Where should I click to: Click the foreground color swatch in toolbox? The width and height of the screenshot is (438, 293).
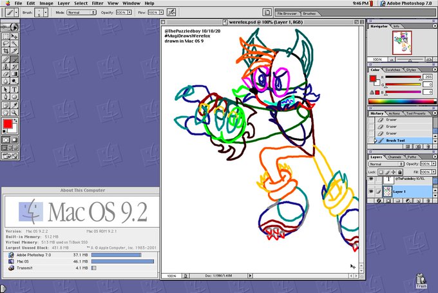(x=8, y=124)
